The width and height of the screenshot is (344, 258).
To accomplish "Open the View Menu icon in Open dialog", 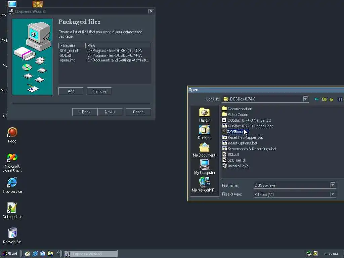I will (x=340, y=99).
